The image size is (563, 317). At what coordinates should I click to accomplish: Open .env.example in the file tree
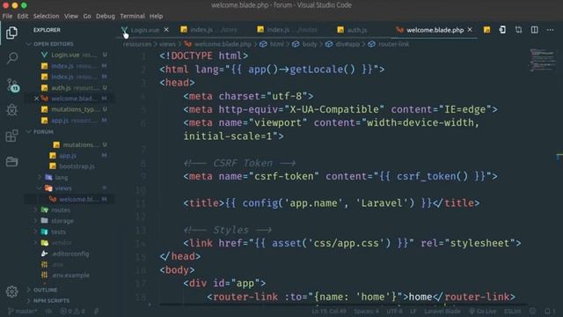(x=70, y=276)
